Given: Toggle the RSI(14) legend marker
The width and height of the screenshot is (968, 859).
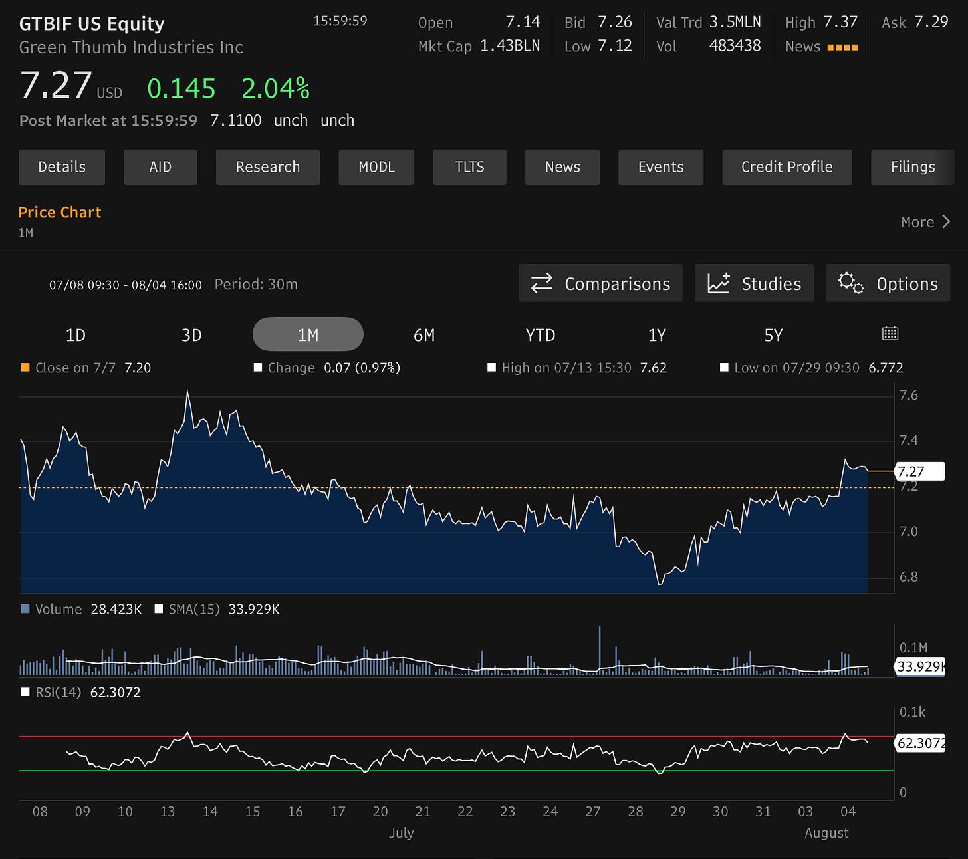Looking at the screenshot, I should pyautogui.click(x=25, y=692).
